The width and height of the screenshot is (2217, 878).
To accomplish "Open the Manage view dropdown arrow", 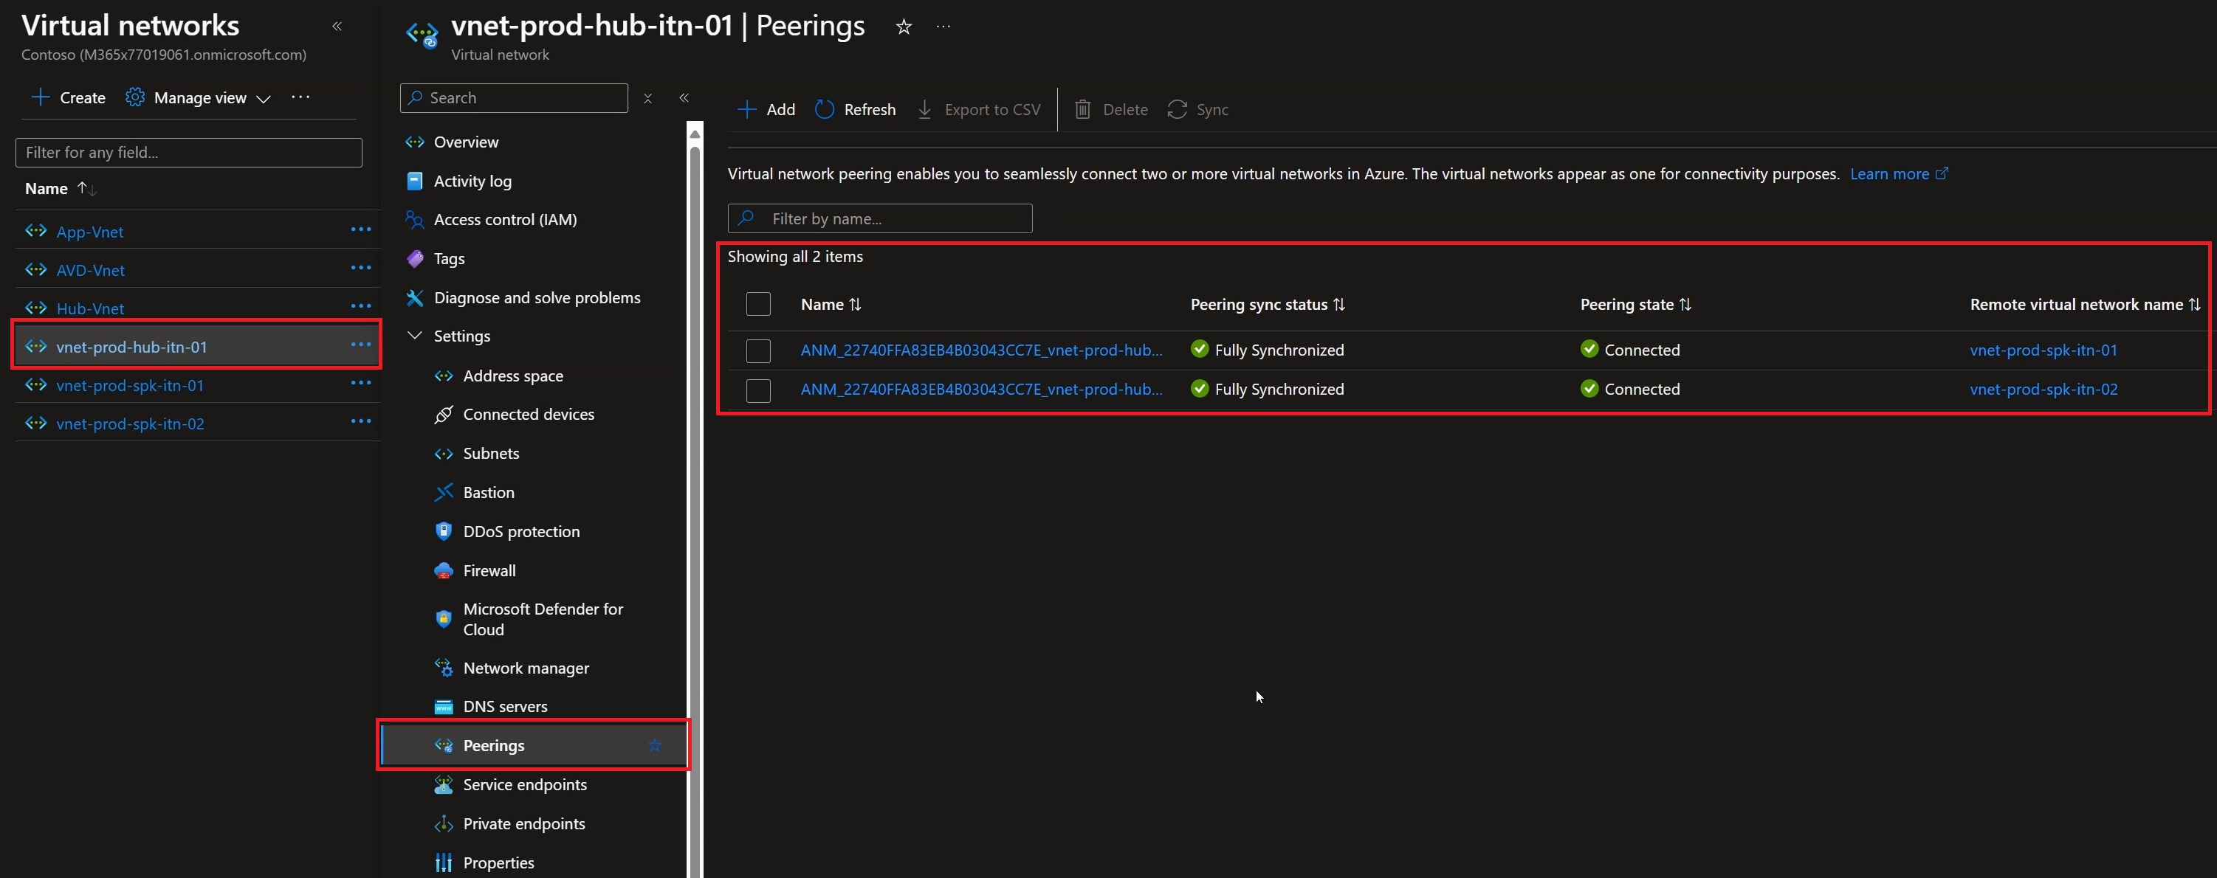I will tap(264, 99).
